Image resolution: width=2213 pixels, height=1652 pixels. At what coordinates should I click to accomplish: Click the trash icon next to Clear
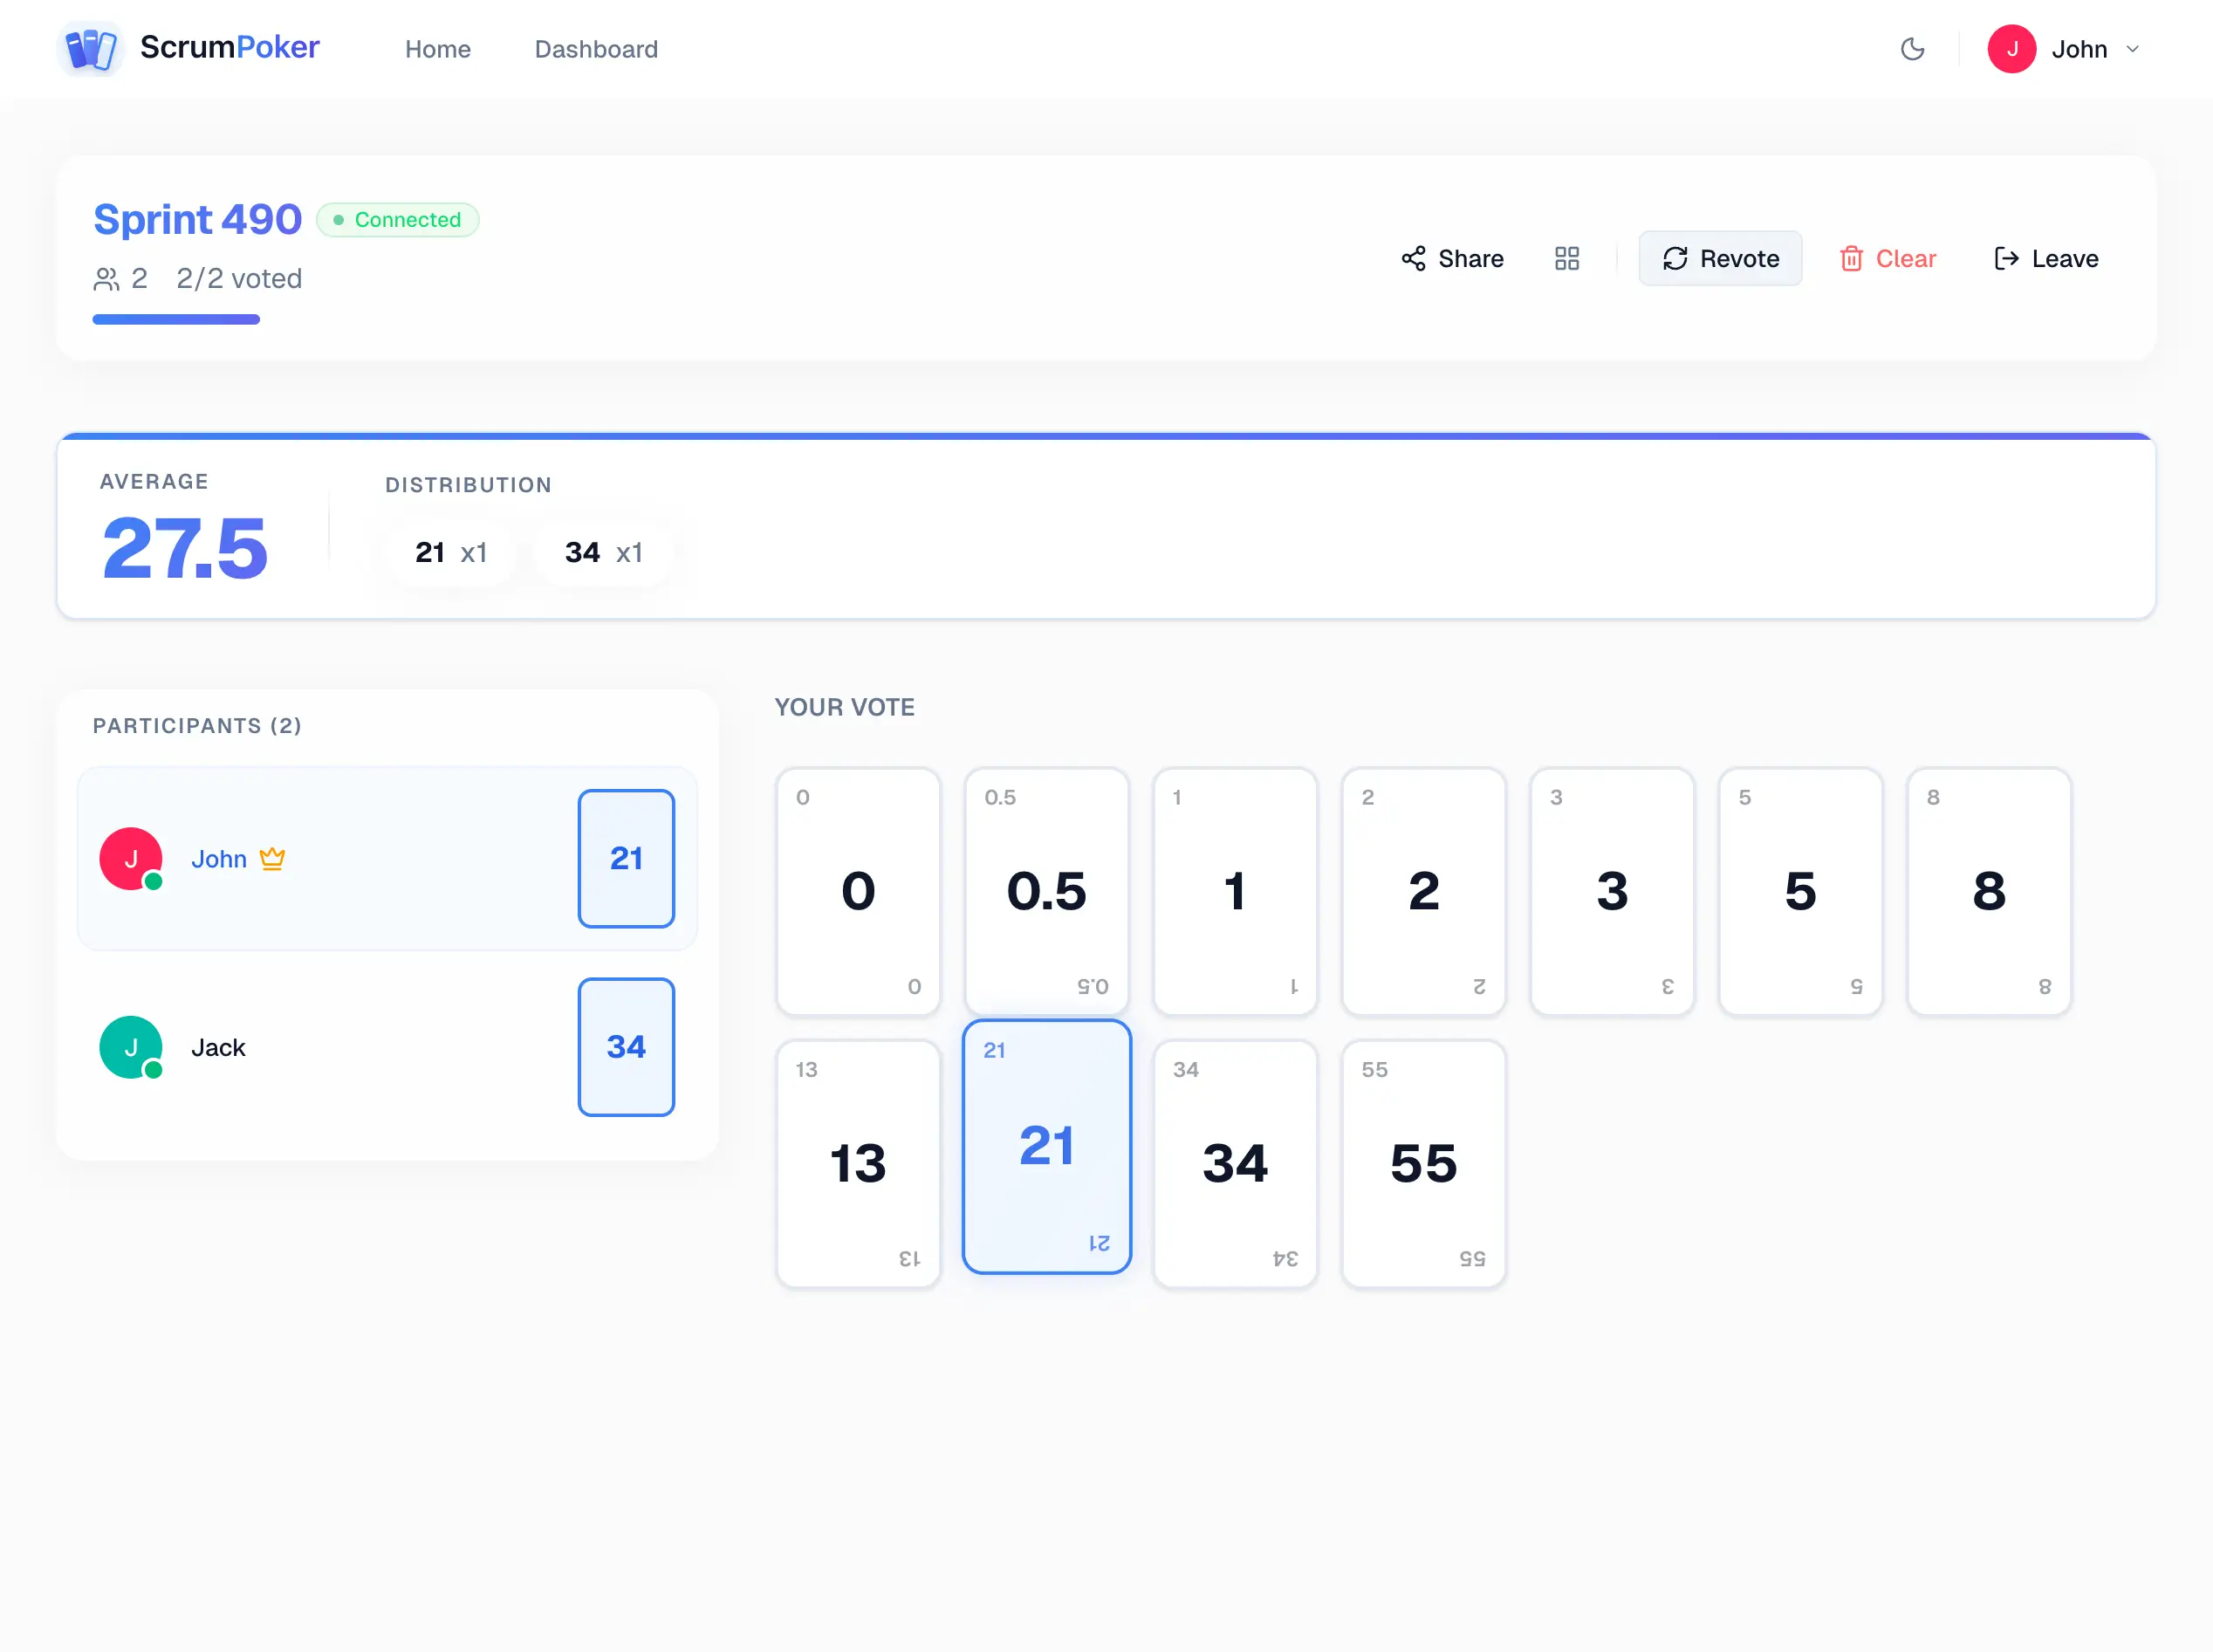1852,258
